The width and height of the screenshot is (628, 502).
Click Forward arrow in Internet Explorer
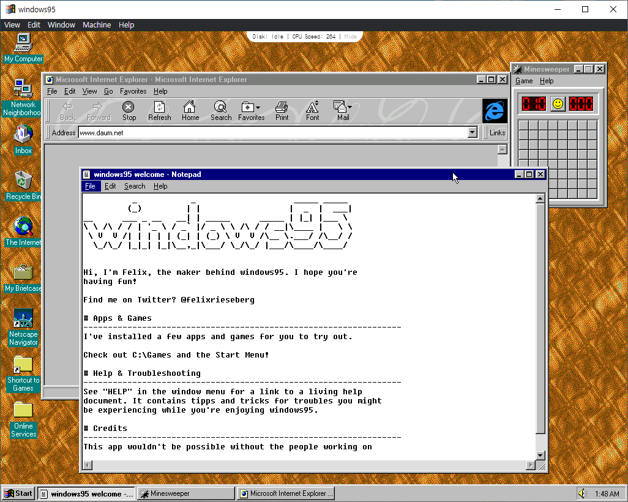coord(99,111)
